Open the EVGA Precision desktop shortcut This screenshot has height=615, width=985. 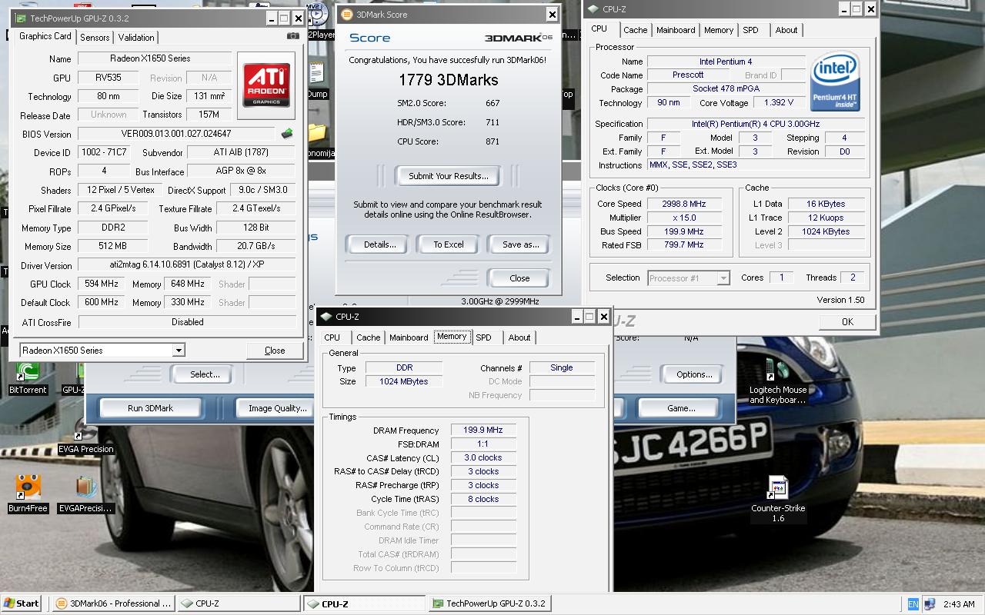click(85, 437)
